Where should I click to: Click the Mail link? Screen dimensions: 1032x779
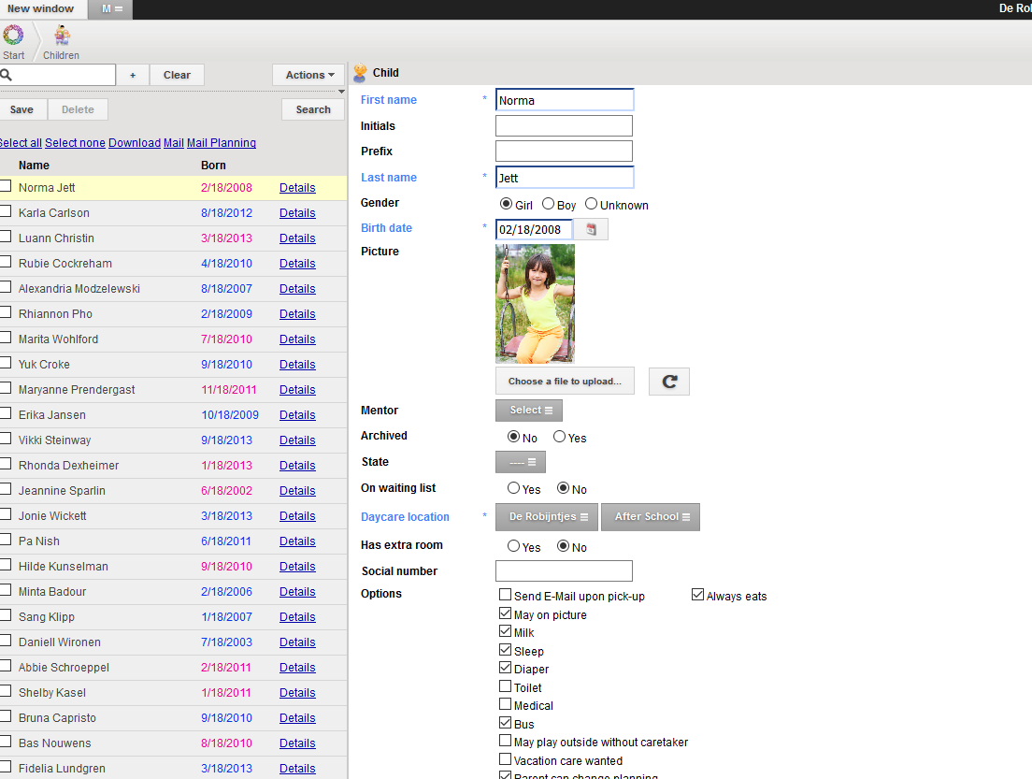point(174,143)
